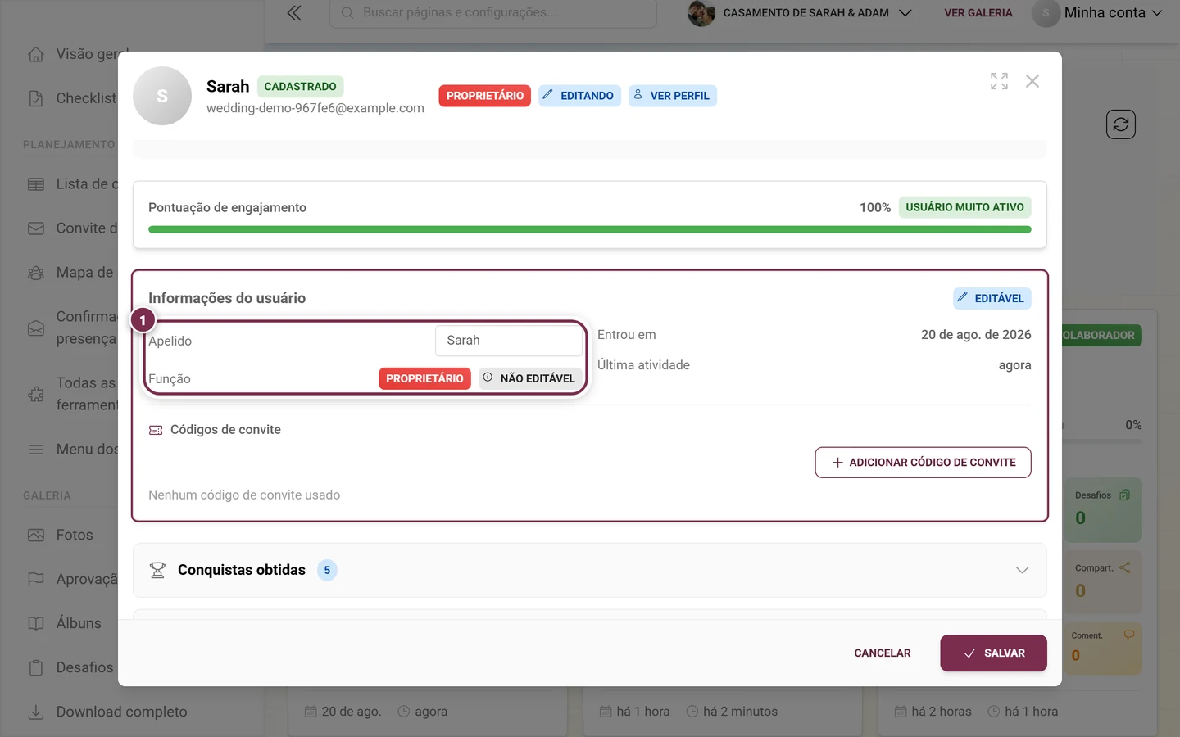Click the Salvar button
Image resolution: width=1180 pixels, height=737 pixels.
[x=993, y=653]
